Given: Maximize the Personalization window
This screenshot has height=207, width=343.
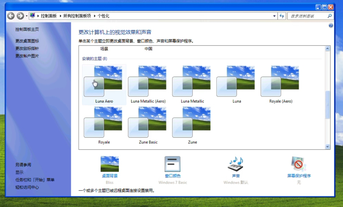Looking at the screenshot, I should [x=325, y=7].
